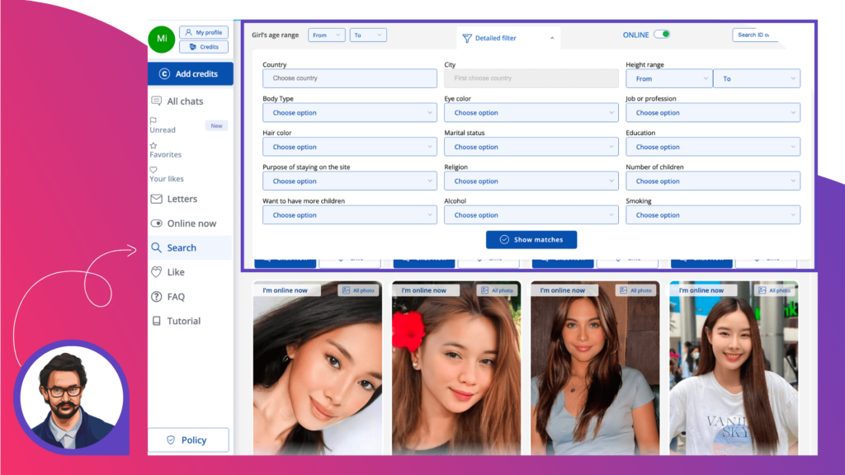Click the City field

pos(531,78)
